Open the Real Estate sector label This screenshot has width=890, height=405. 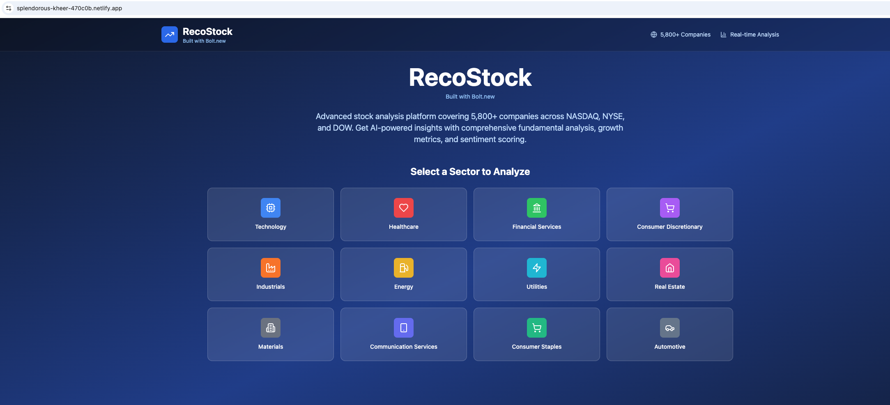[x=670, y=287]
